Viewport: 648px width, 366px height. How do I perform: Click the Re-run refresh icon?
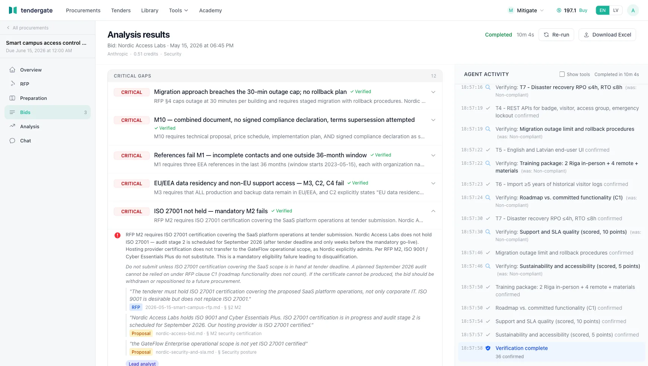click(546, 35)
